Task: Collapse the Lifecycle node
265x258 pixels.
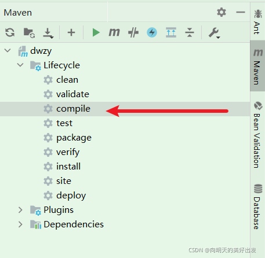Action: click(x=20, y=65)
